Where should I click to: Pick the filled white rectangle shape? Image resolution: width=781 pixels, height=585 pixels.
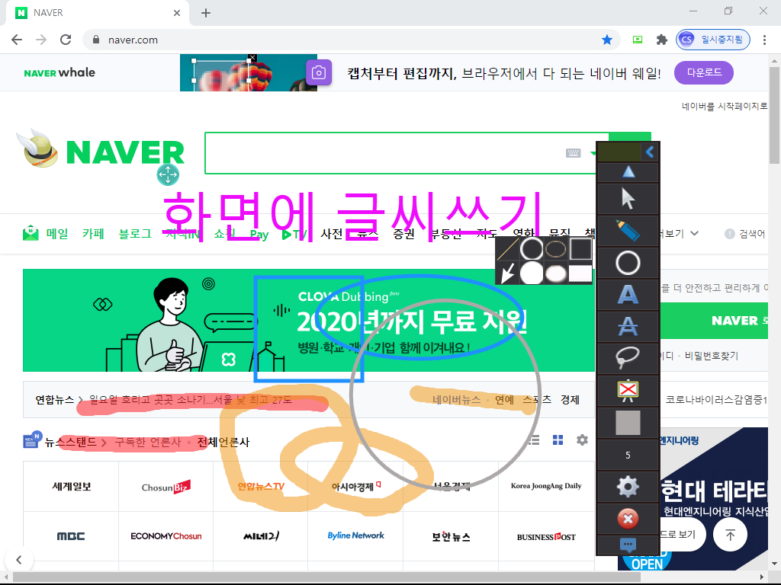580,273
